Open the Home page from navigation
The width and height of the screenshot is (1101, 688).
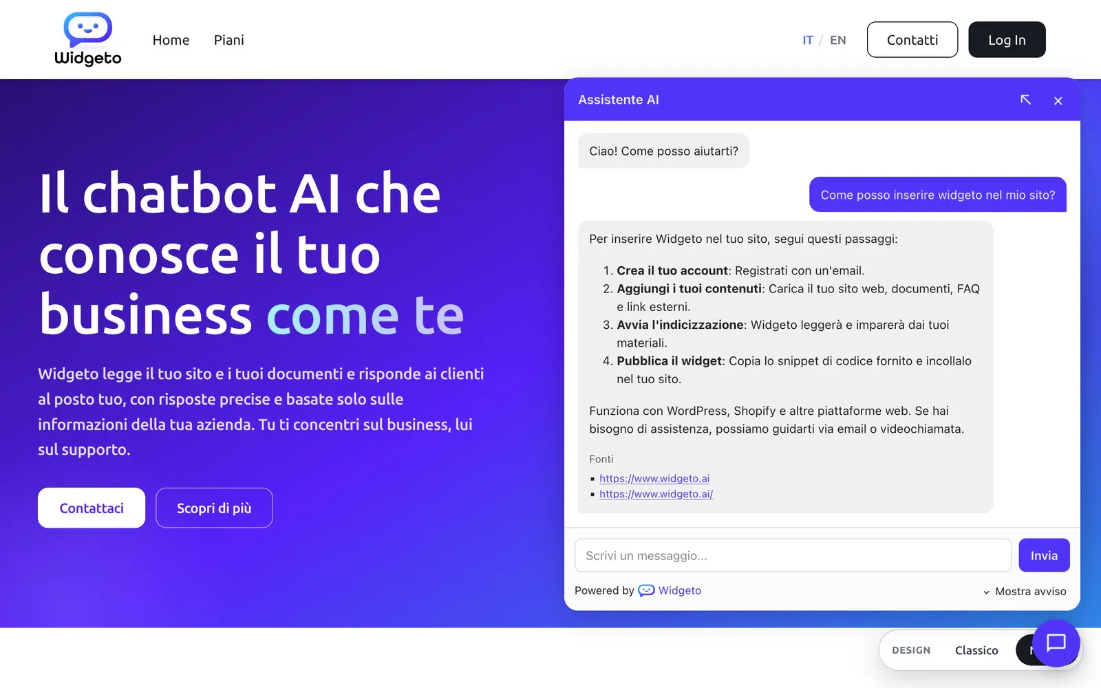[171, 40]
